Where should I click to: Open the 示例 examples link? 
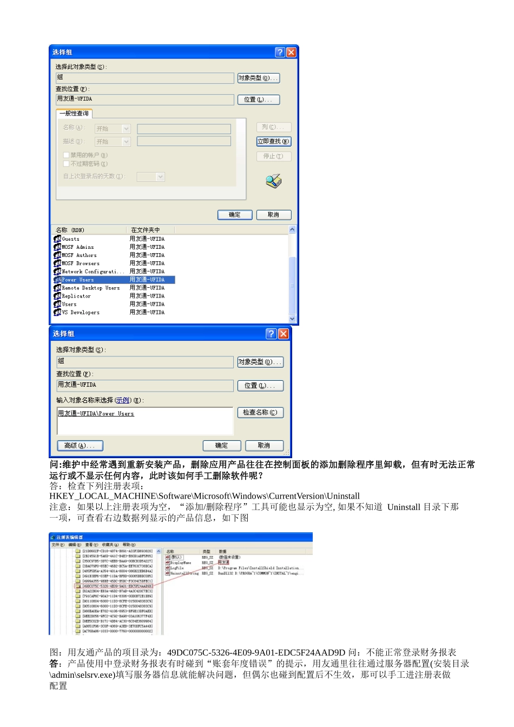pyautogui.click(x=123, y=400)
